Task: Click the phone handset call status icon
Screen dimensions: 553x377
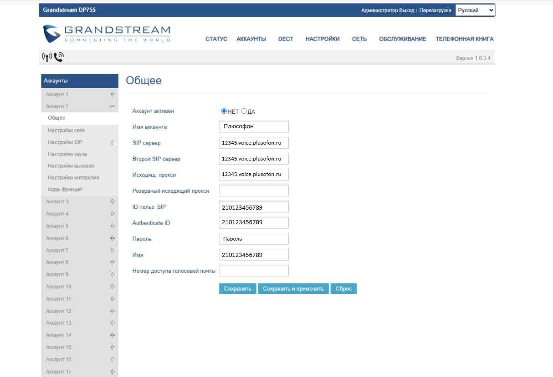Action: [59, 57]
